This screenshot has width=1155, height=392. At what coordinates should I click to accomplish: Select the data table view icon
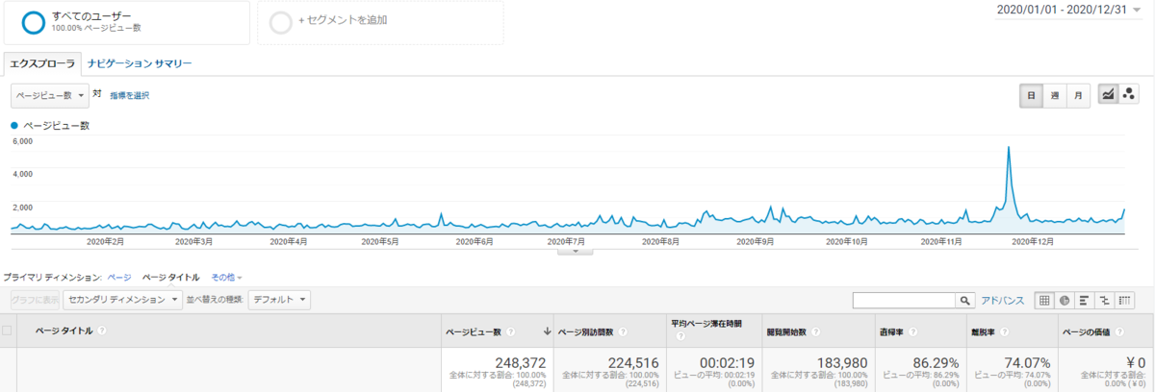pyautogui.click(x=1044, y=300)
